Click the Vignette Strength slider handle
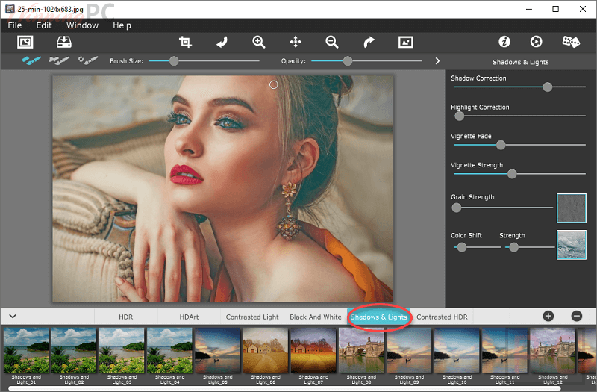The image size is (597, 392). (512, 174)
